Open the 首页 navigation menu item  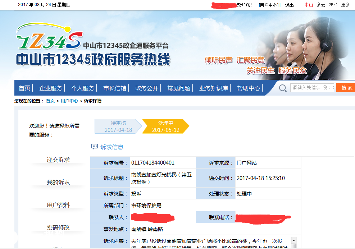point(24,88)
